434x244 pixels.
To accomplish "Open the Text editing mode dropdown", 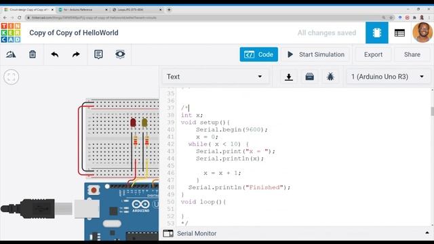I will (215, 77).
